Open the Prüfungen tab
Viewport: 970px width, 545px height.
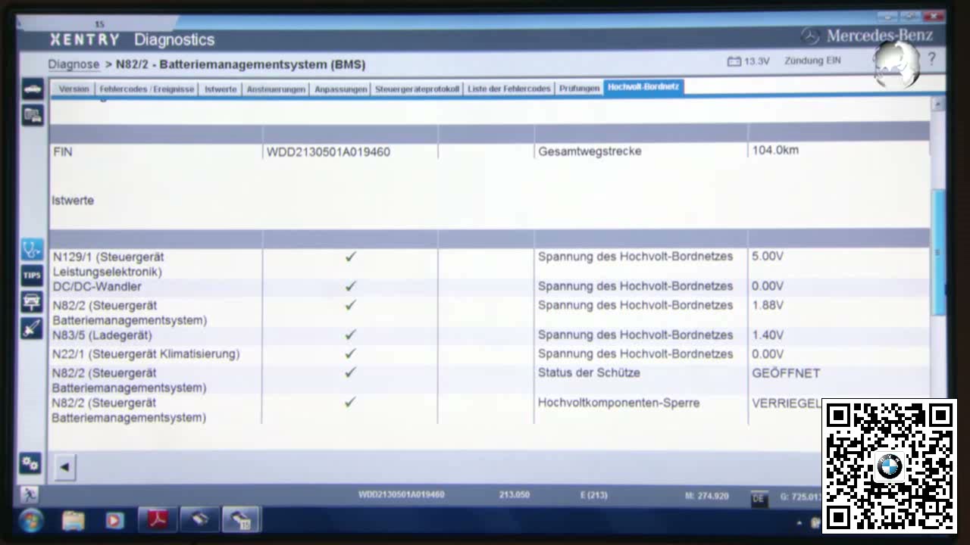(579, 89)
